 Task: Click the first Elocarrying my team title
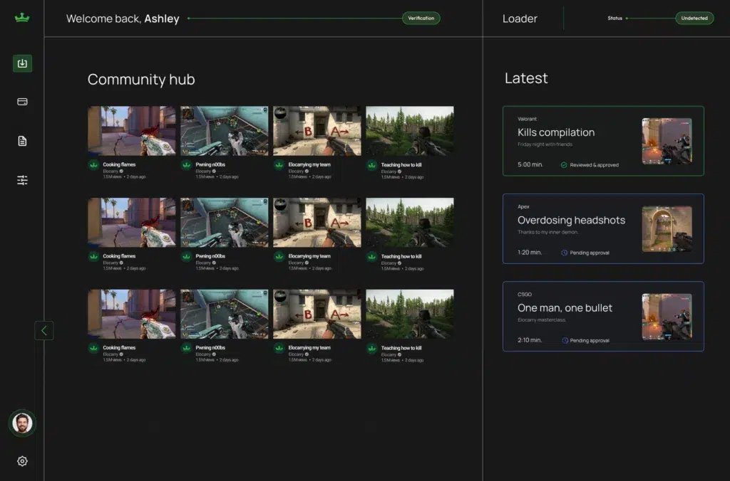click(309, 164)
